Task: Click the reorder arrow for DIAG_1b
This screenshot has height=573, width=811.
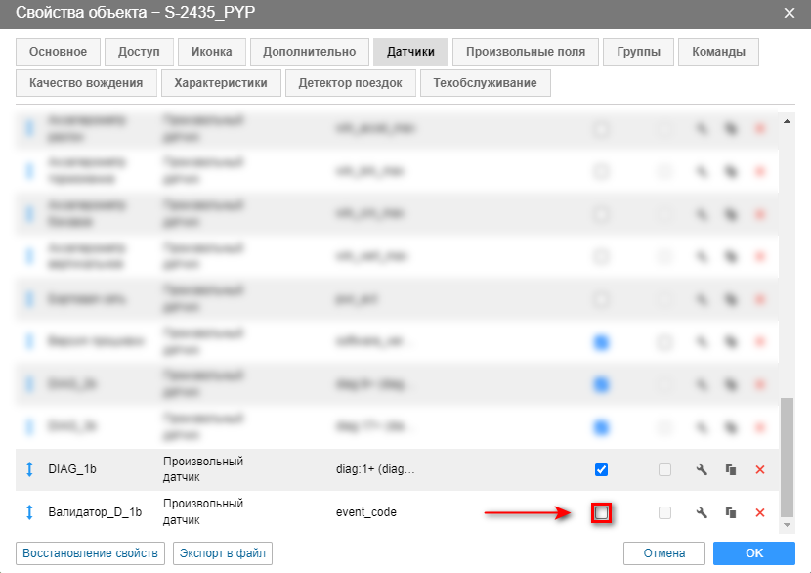Action: 29,469
